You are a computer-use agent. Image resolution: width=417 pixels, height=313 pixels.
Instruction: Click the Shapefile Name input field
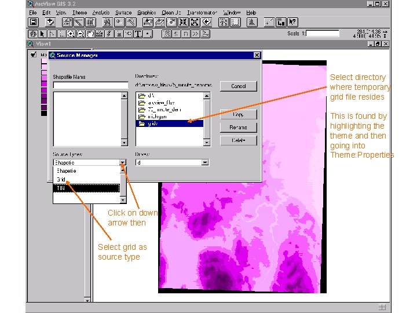[x=91, y=85]
